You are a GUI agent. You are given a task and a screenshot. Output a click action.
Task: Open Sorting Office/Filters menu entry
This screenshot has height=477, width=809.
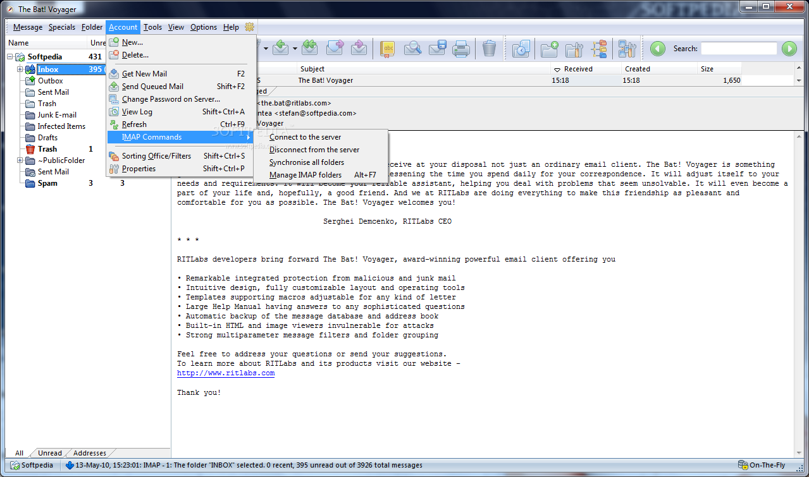(181, 156)
